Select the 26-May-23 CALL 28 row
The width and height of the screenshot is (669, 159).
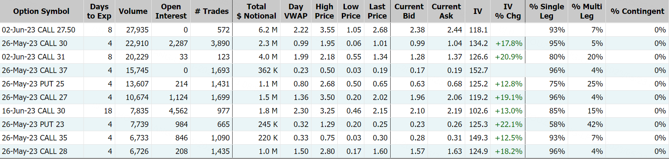point(334,151)
